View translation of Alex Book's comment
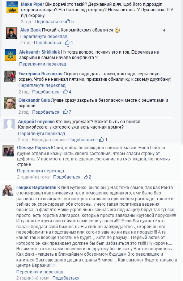 point(44,36)
